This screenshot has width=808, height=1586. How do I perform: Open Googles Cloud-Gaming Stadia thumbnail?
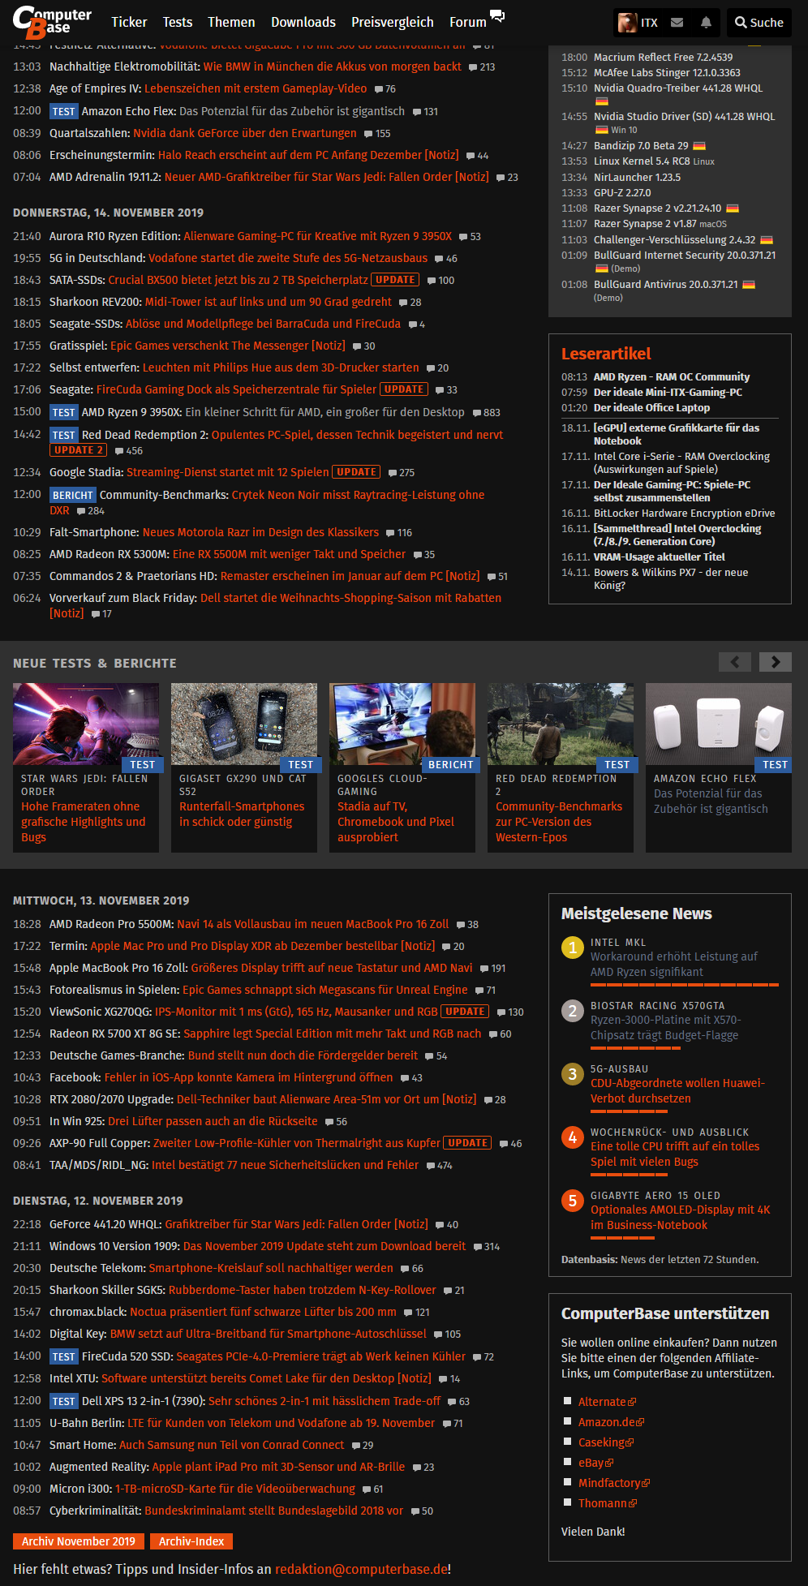pos(402,724)
